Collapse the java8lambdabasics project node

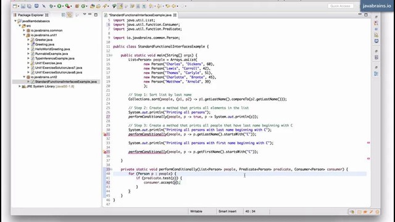(x=15, y=21)
